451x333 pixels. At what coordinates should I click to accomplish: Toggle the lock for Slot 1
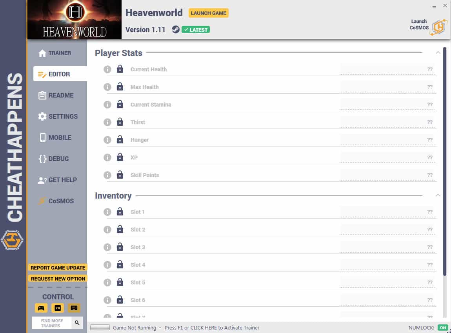pyautogui.click(x=120, y=212)
